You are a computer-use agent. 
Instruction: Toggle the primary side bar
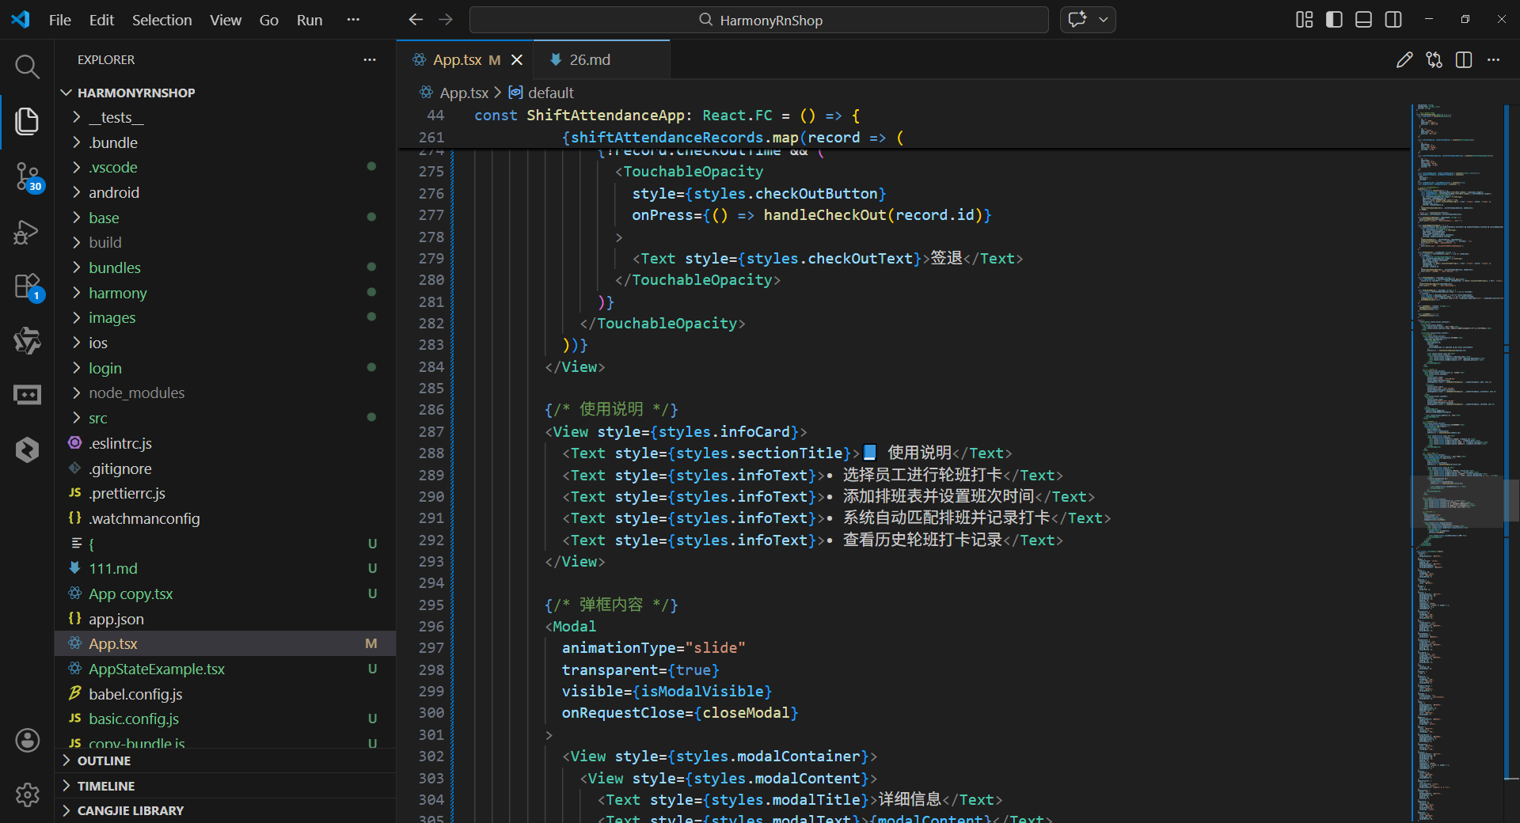(x=1334, y=20)
